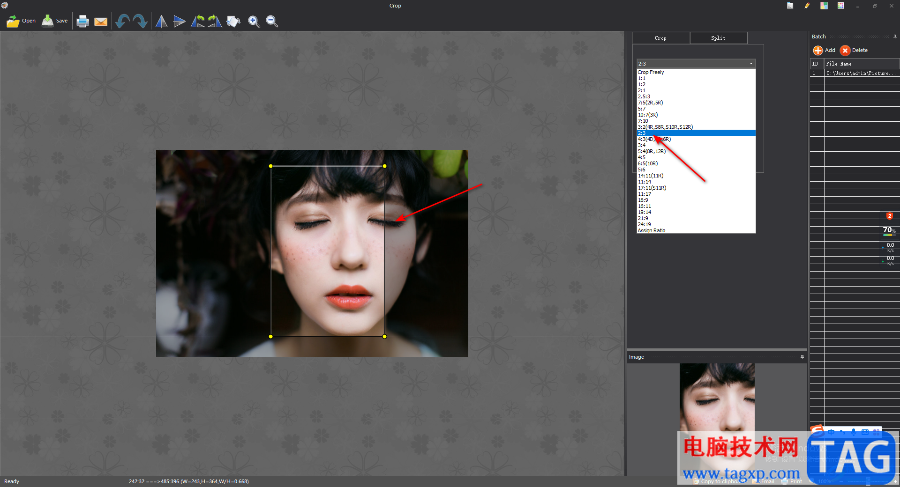This screenshot has width=900, height=487.
Task: Switch to the Split tab
Action: [x=718, y=38]
